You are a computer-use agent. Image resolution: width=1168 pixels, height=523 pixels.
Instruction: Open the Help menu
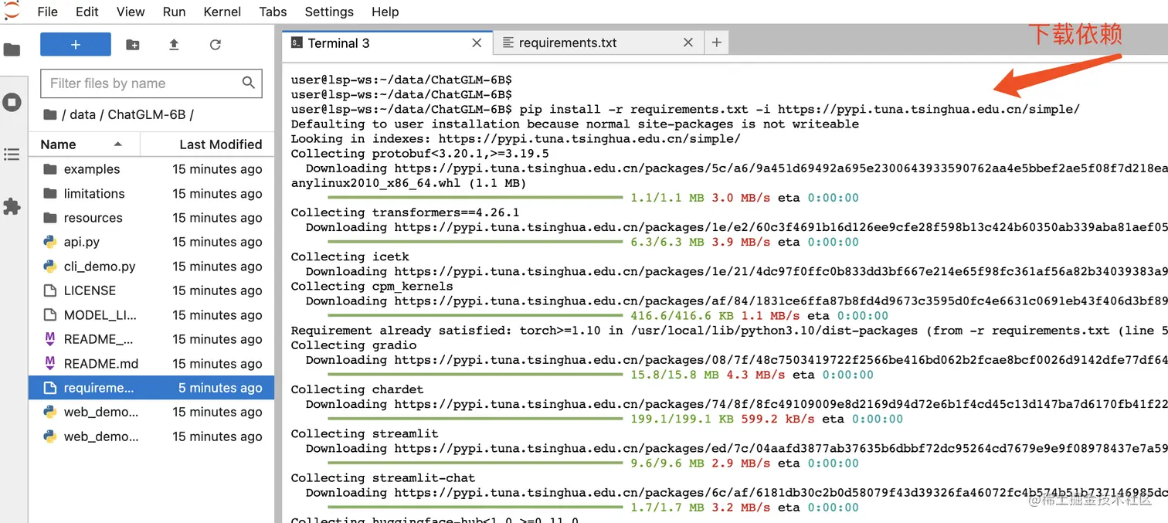[x=385, y=12]
